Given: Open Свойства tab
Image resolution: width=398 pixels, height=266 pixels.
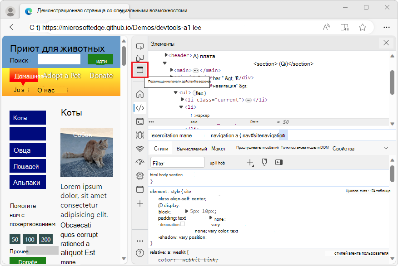Looking at the screenshot, I should click(x=343, y=149).
